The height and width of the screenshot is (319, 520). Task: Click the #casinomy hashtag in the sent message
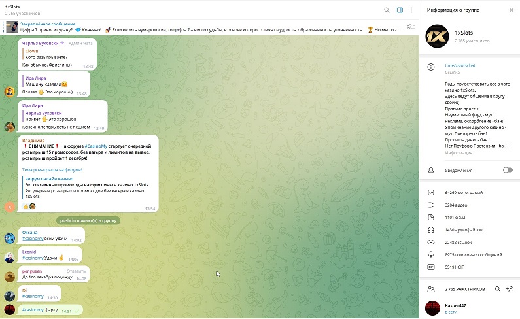pyautogui.click(x=33, y=310)
